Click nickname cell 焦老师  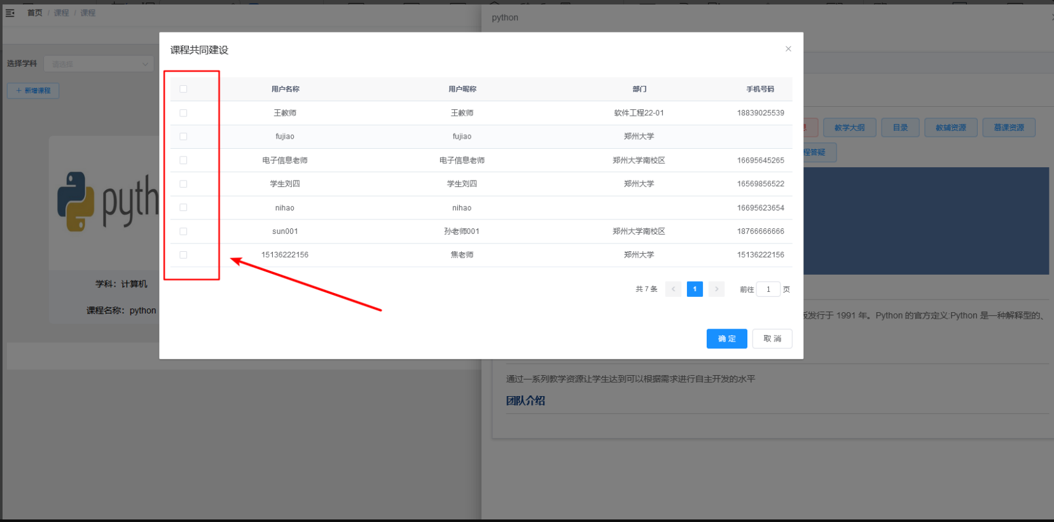pos(462,255)
